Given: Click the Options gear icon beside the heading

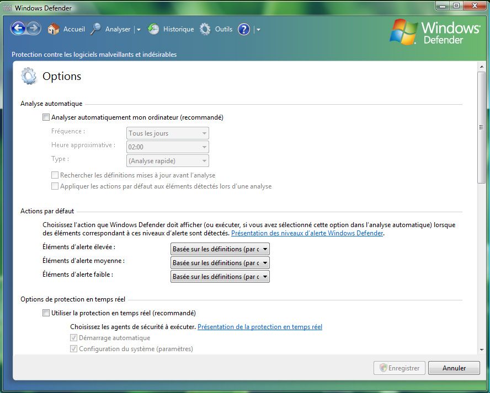Looking at the screenshot, I should [x=29, y=76].
